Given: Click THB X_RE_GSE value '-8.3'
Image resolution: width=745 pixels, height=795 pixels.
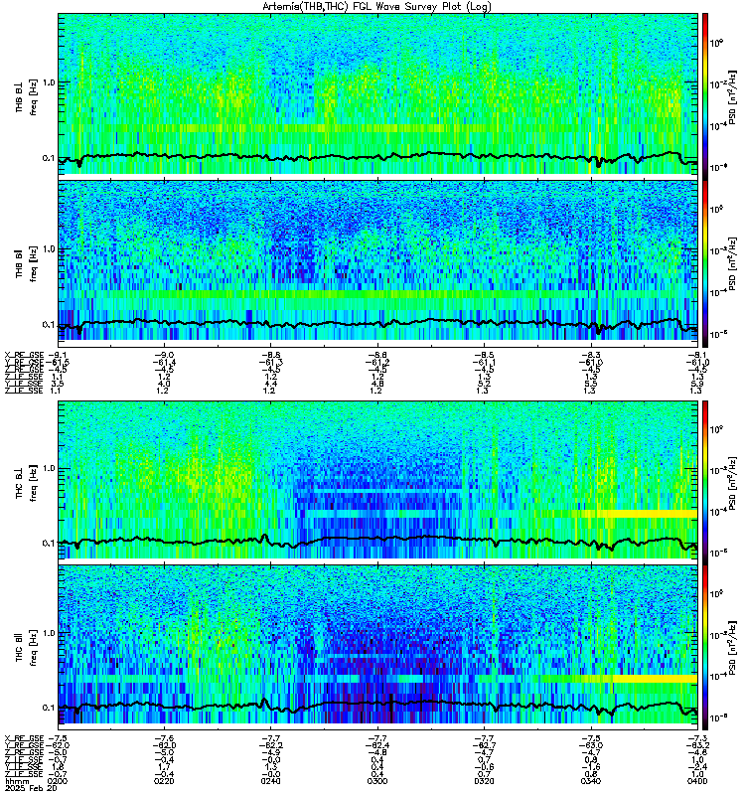Looking at the screenshot, I should [x=590, y=355].
